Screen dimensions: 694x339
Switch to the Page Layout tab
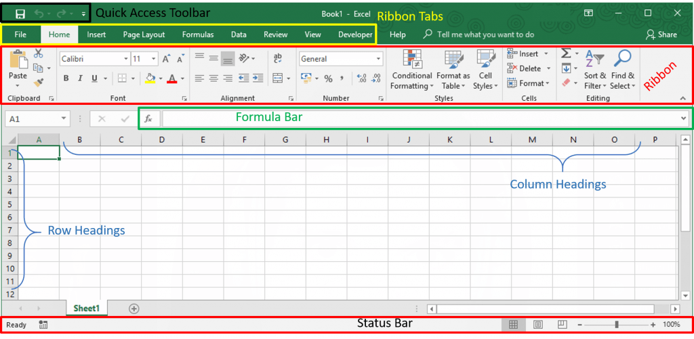tap(144, 35)
